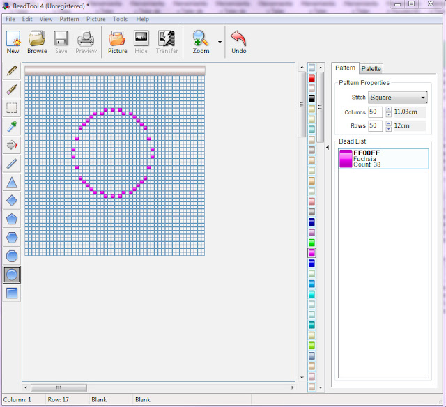Open the File menu

(x=10, y=19)
